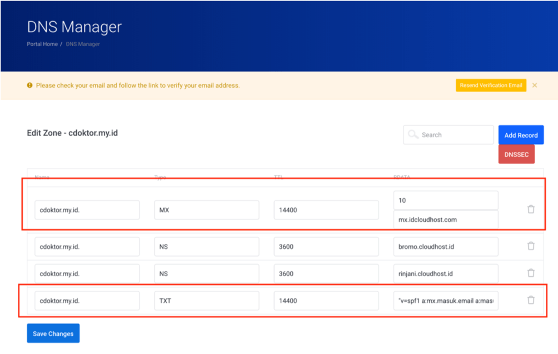Edit the mx.idcloudhost.com mail server field
This screenshot has width=558, height=354.
[x=445, y=220]
